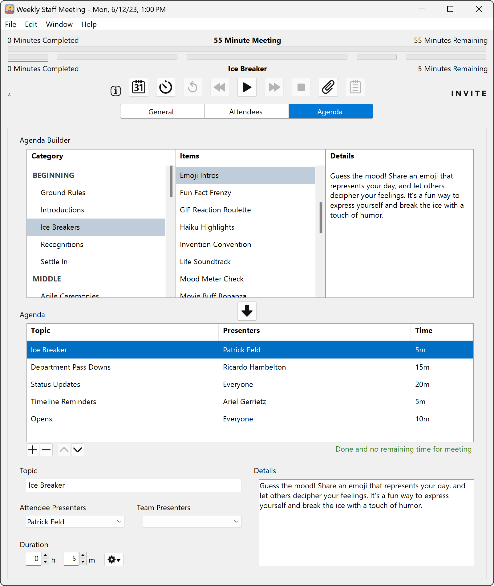Switch to the Attendees tab

tap(246, 111)
